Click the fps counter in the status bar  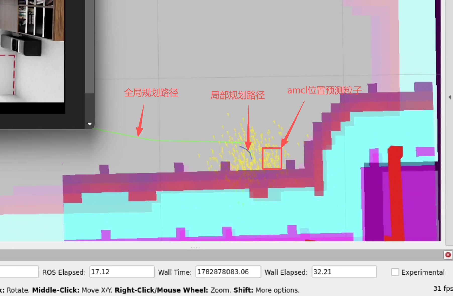point(443,288)
